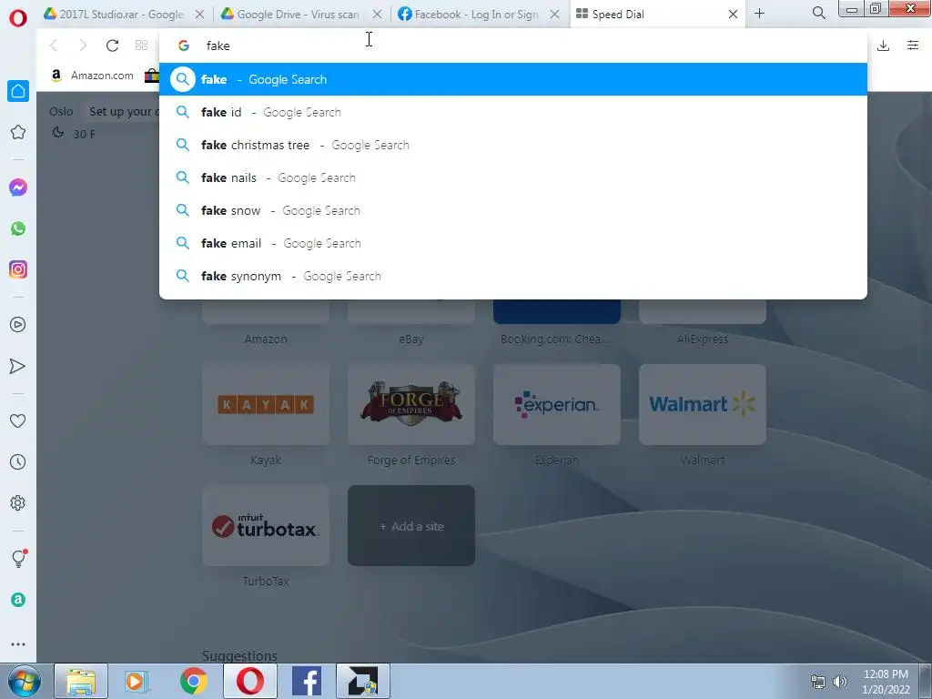This screenshot has height=699, width=932.
Task: Open Settings gear in sidebar
Action: point(18,502)
